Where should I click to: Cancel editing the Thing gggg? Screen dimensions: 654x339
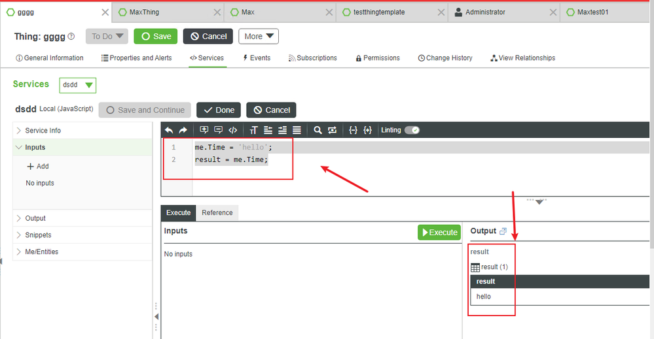pos(208,36)
